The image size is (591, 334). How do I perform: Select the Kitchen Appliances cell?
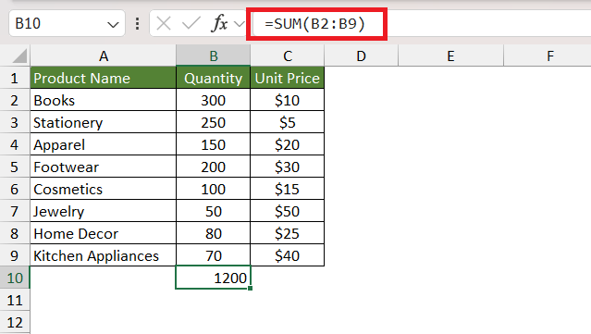coord(104,256)
